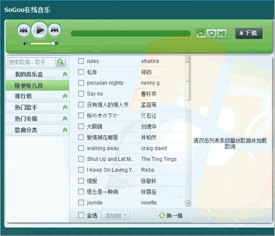
Task: Click the scrollbar up arrow in song list
Action: tap(187, 59)
